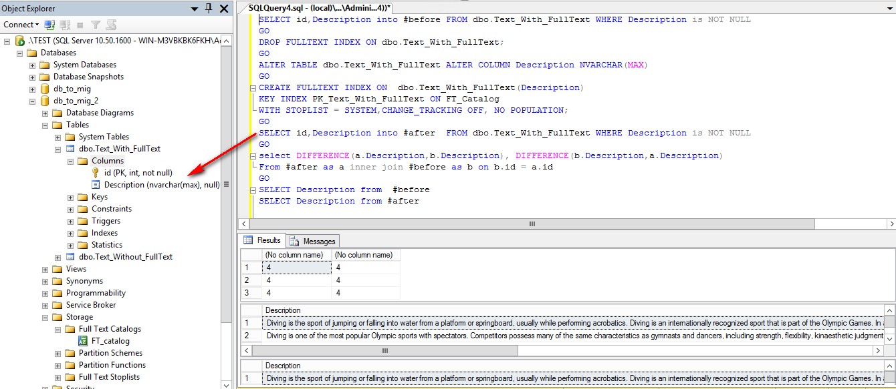Click the Messages tab icon
Image resolution: width=896 pixels, height=389 pixels.
(x=295, y=241)
